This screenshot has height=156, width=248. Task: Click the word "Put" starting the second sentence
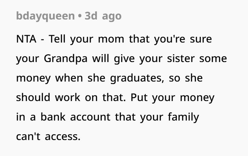pyautogui.click(x=139, y=97)
